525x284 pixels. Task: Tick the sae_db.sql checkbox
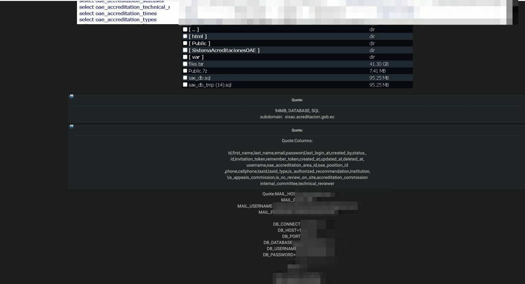pyautogui.click(x=185, y=78)
